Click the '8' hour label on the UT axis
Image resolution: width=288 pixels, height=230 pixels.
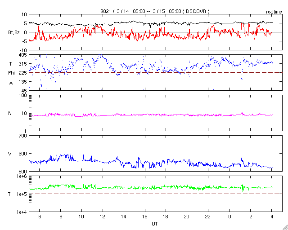[x=61, y=217]
